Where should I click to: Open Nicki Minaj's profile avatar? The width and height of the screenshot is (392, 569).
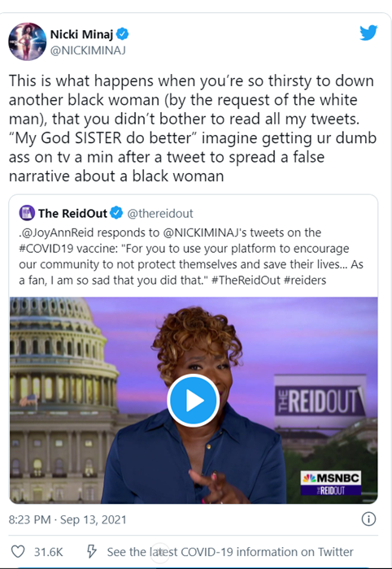pyautogui.click(x=27, y=41)
